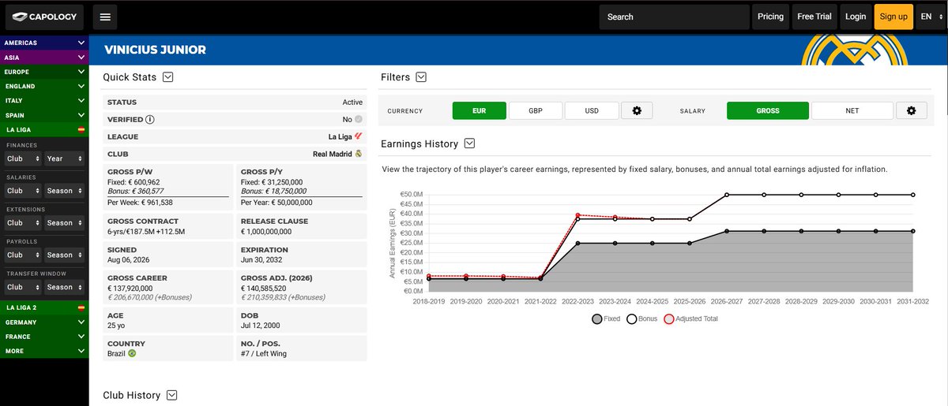Click 2026-2027 top data point on chart
The height and width of the screenshot is (406, 948).
click(727, 195)
